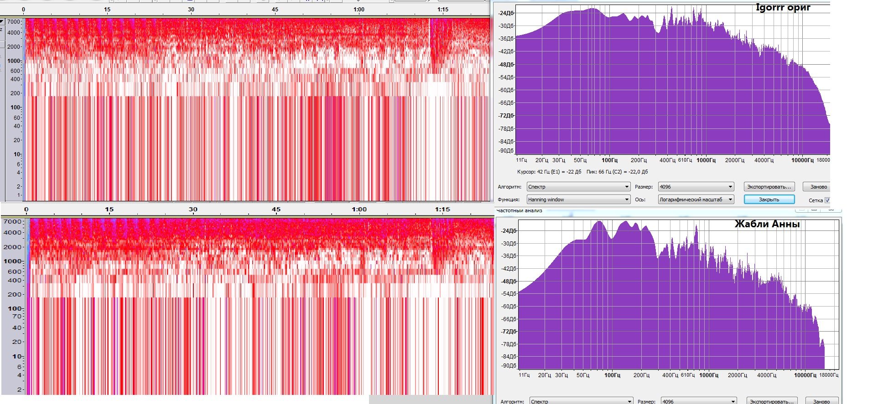Click the 30 mark on upper timeline ruler
873x404 pixels.
point(191,9)
